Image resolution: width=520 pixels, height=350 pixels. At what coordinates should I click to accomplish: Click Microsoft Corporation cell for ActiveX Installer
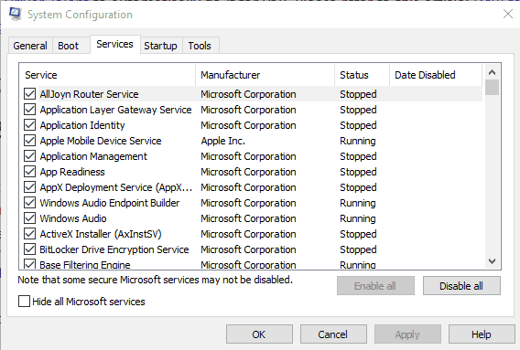(248, 234)
